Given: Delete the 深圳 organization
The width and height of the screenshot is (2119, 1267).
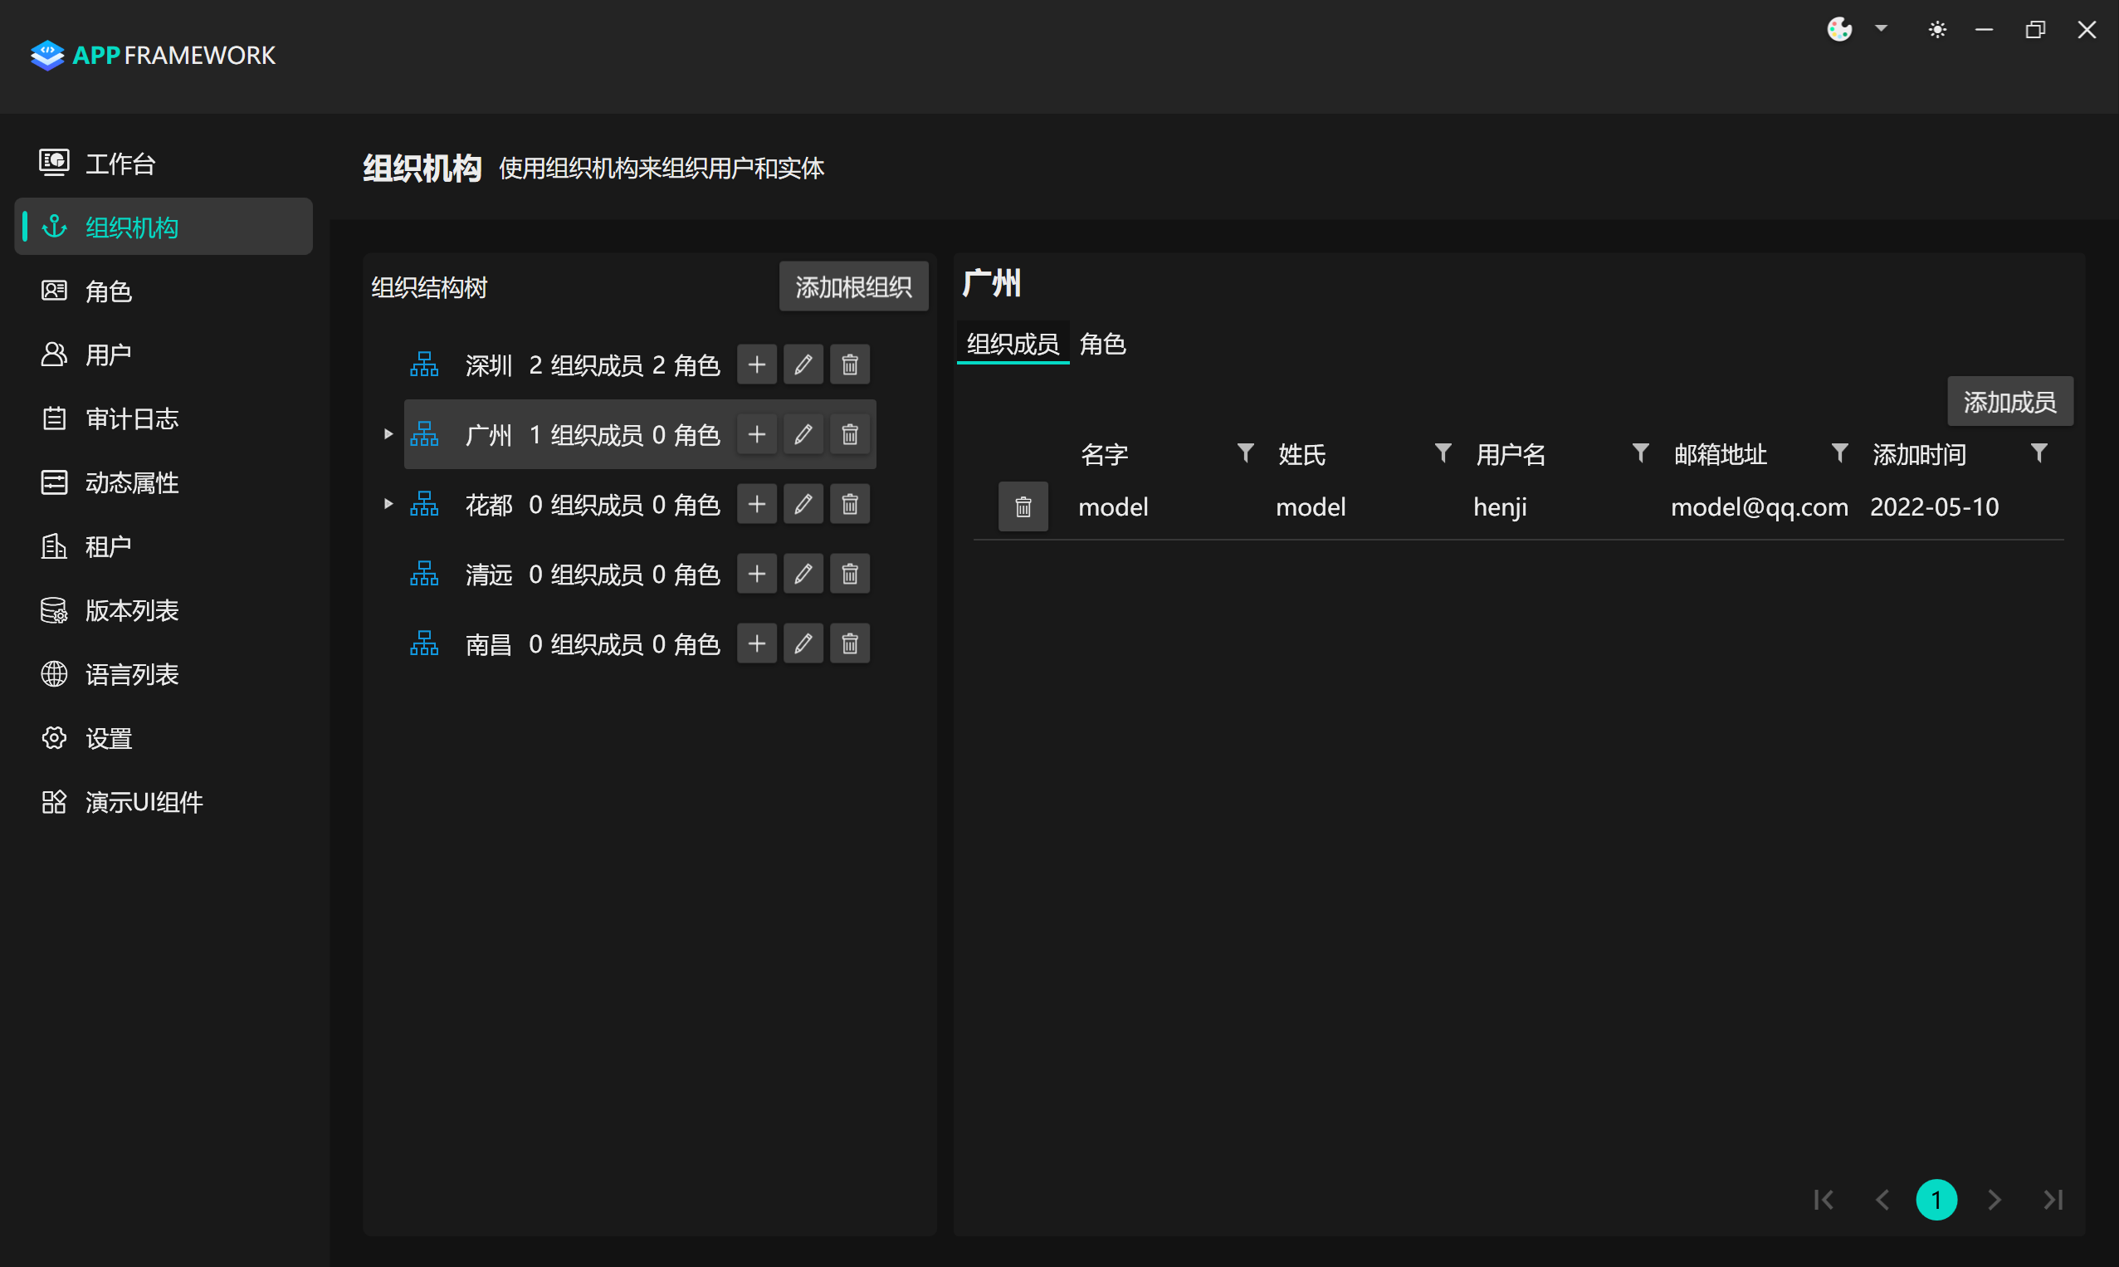Looking at the screenshot, I should (x=850, y=365).
